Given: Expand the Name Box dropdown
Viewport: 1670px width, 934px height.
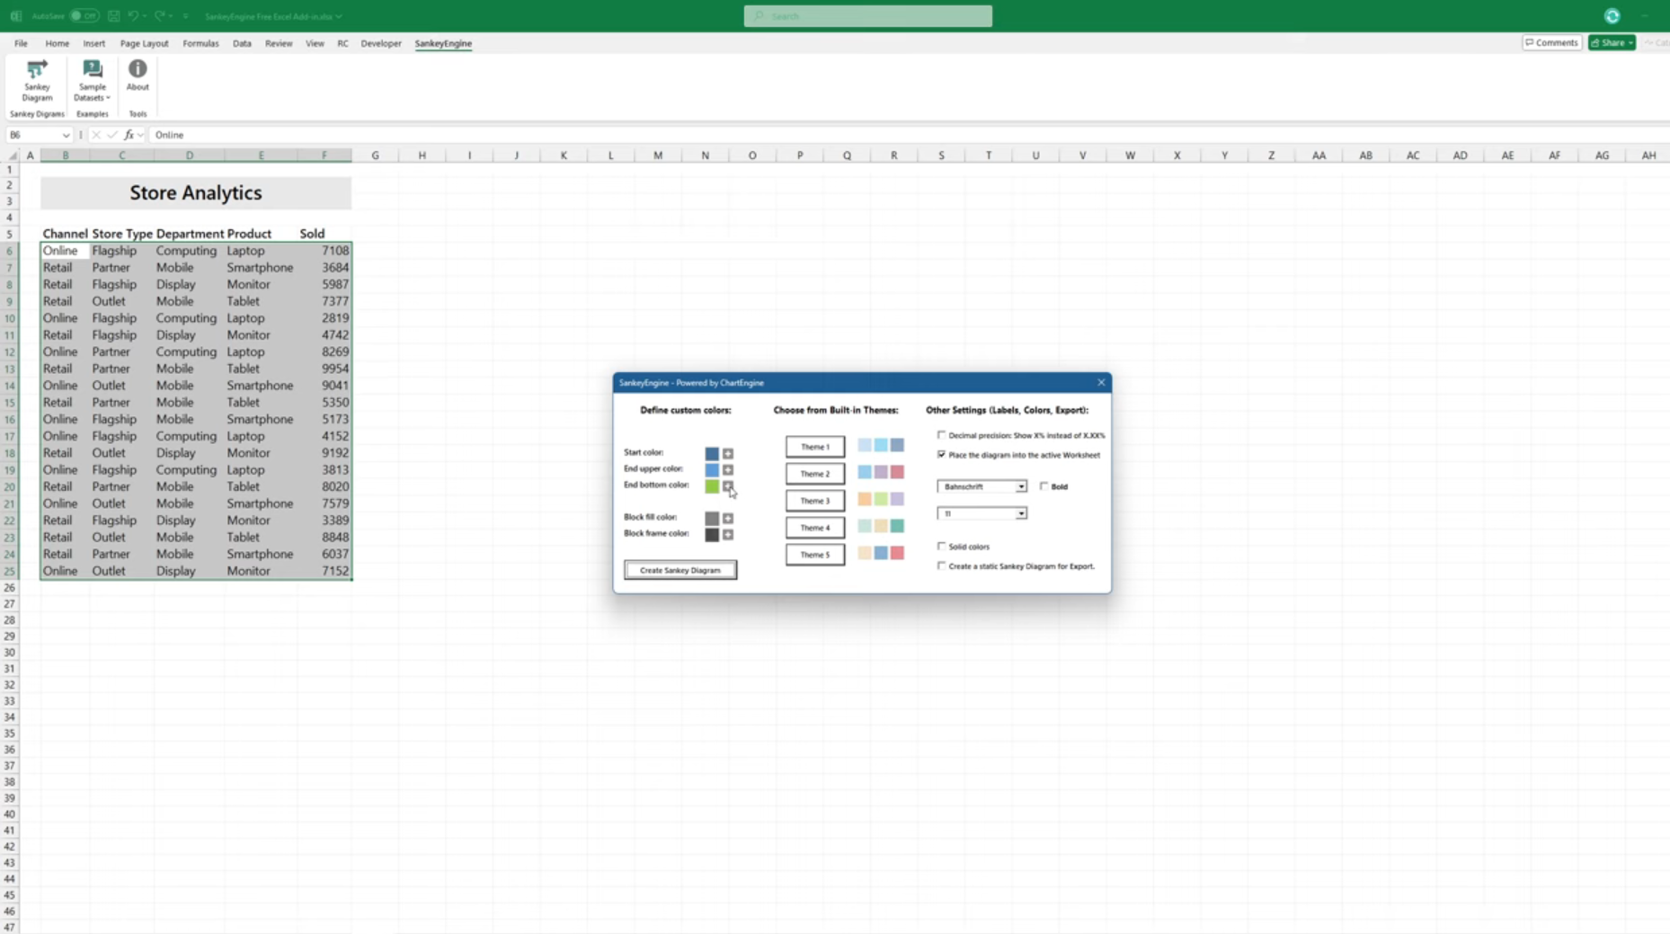Looking at the screenshot, I should (x=66, y=135).
